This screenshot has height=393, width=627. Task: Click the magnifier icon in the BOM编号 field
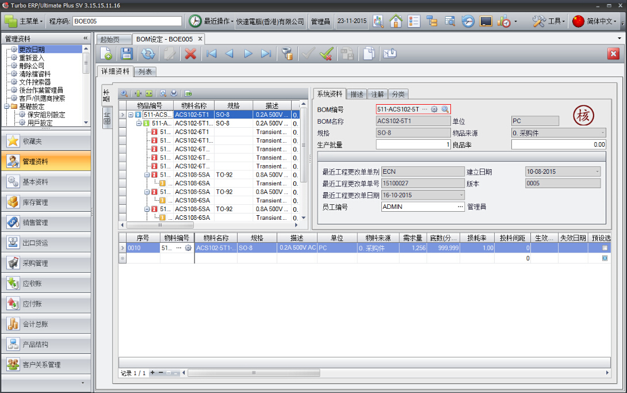445,109
